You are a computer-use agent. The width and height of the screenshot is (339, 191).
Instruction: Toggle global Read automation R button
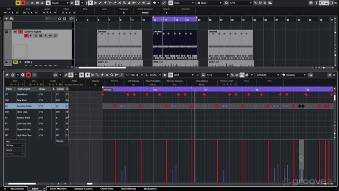click(x=32, y=3)
